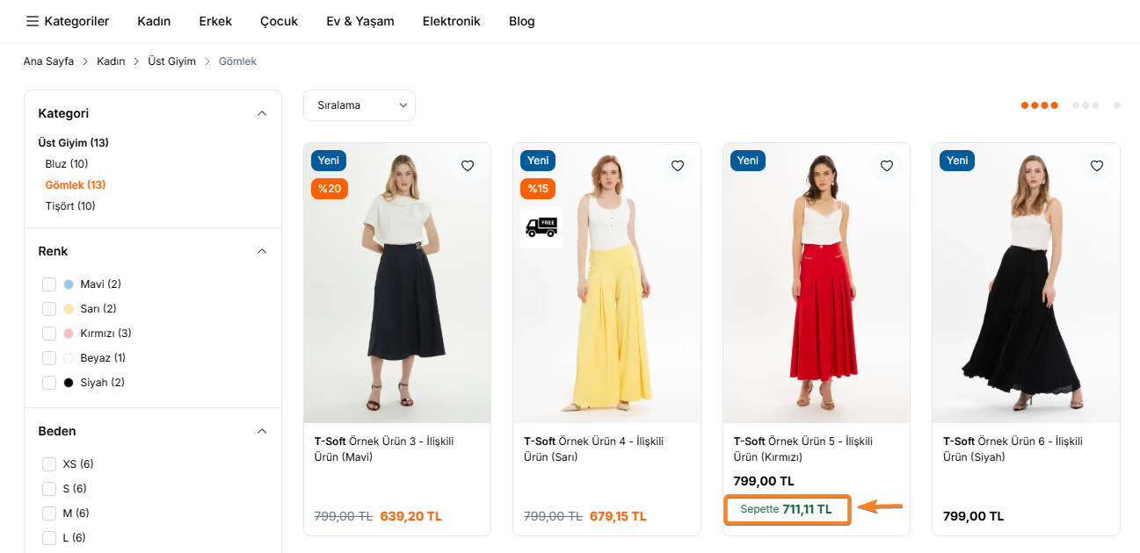Open the Kategoriler hamburger menu

[67, 21]
